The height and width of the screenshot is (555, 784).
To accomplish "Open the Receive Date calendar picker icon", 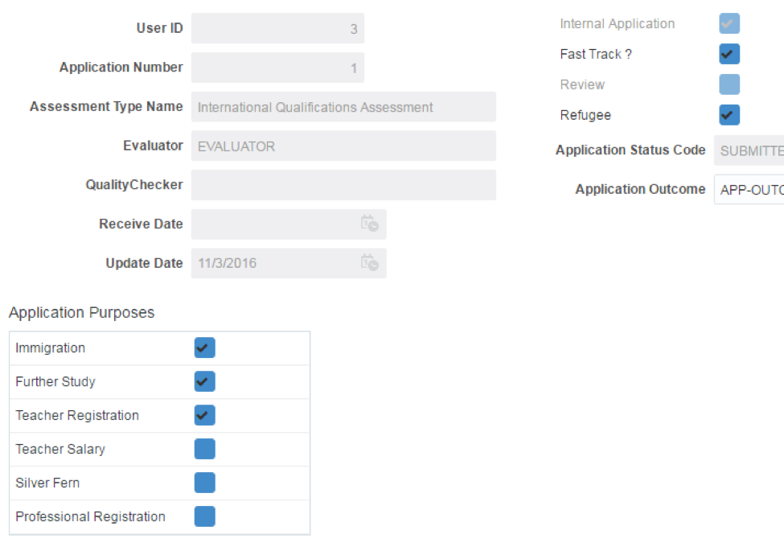I will 371,224.
